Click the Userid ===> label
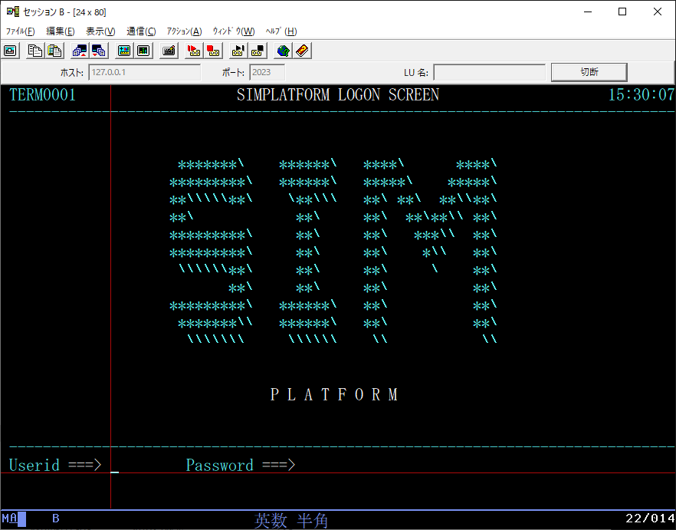The height and width of the screenshot is (530, 676). point(54,466)
